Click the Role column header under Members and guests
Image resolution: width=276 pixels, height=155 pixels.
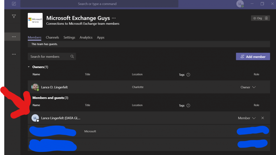click(257, 105)
